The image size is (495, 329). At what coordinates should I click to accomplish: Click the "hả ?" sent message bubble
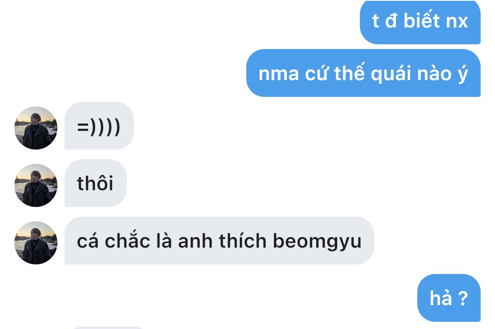pyautogui.click(x=449, y=298)
